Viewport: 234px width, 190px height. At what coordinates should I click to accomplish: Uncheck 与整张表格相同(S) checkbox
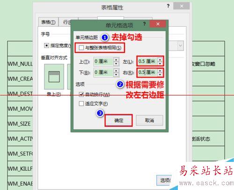(x=81, y=48)
